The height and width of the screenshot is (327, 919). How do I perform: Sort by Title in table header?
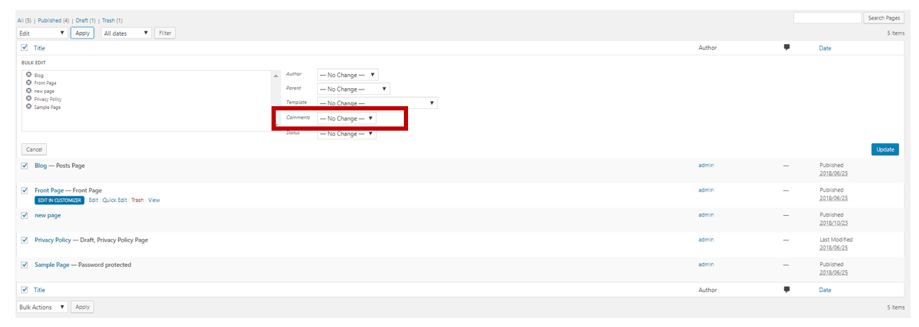(39, 48)
